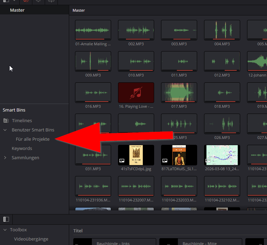
Task: Select the map screenshot thumbnail 2026-03-08
Action: tap(222, 155)
